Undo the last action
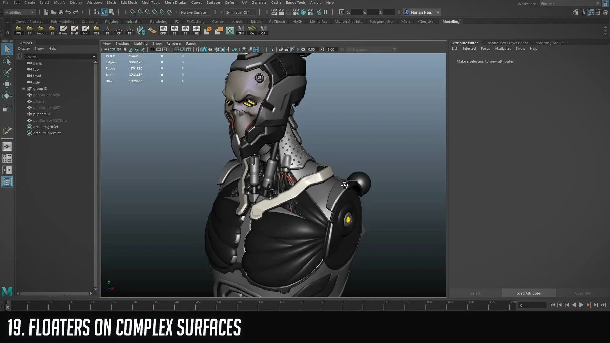Image resolution: width=610 pixels, height=343 pixels. pyautogui.click(x=68, y=12)
